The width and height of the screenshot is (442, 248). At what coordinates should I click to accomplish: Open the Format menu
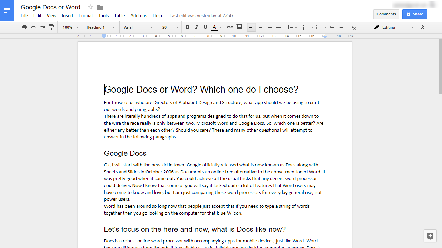pyautogui.click(x=86, y=15)
